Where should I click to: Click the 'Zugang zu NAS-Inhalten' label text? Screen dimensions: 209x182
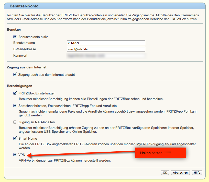tap(37, 122)
